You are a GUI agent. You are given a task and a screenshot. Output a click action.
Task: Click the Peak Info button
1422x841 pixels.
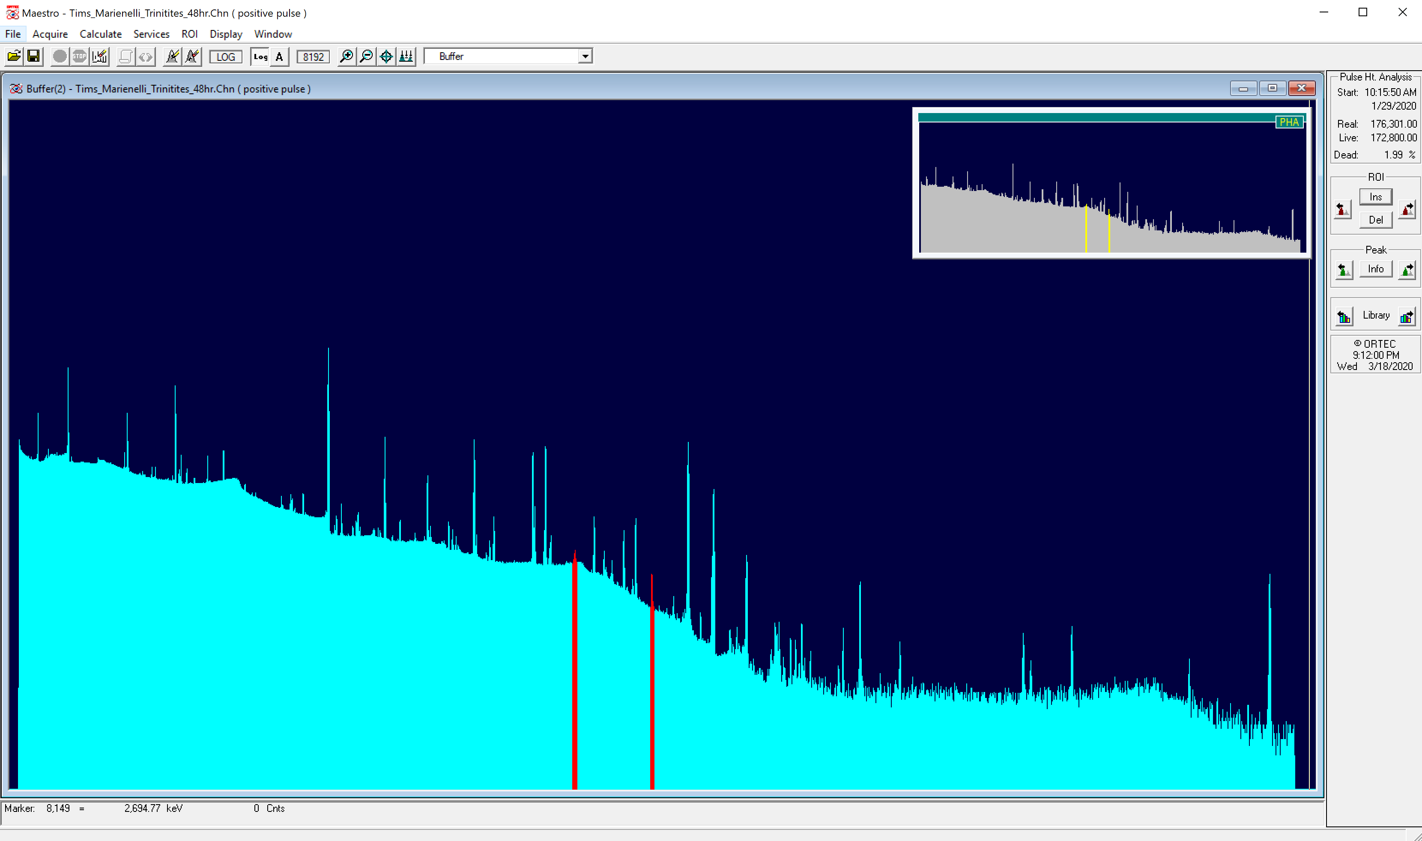(1375, 268)
